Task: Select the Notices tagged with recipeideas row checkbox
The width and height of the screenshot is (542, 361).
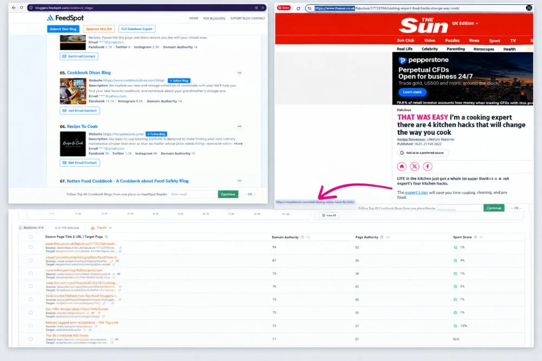Action: 30,326
